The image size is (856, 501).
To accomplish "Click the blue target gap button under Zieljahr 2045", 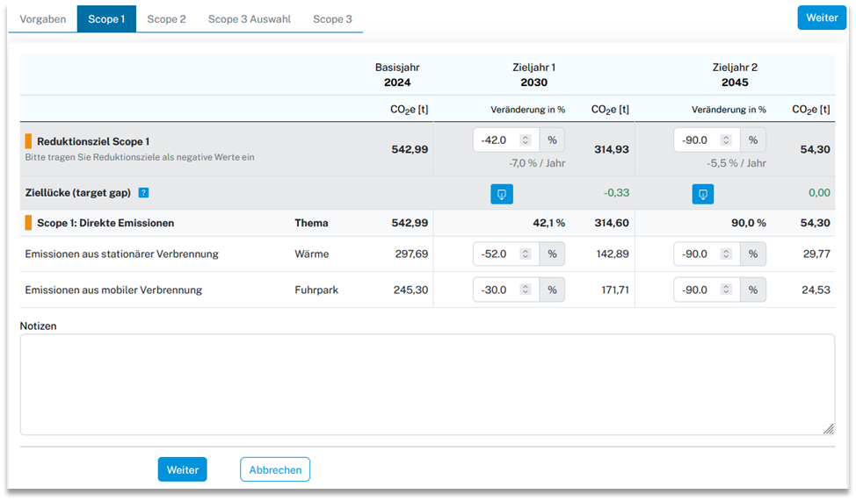I will [x=702, y=194].
